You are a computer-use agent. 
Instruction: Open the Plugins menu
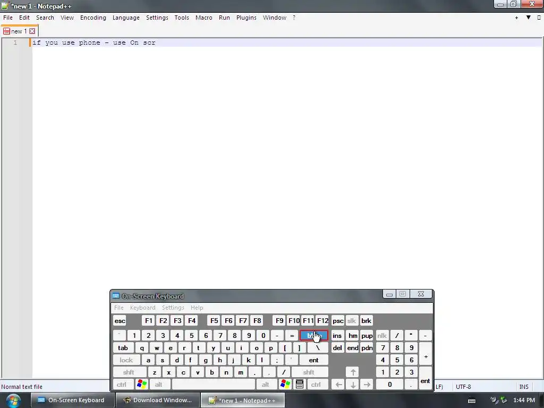pyautogui.click(x=246, y=18)
